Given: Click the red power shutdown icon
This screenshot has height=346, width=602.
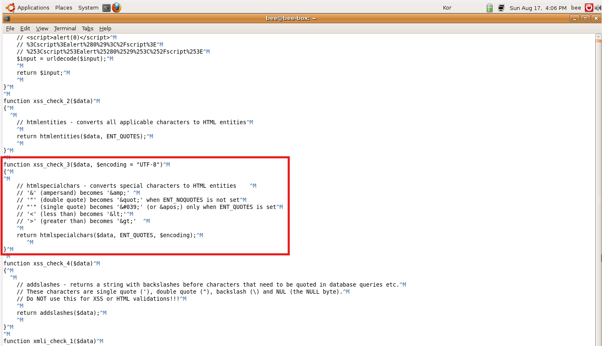Looking at the screenshot, I should click(589, 7).
